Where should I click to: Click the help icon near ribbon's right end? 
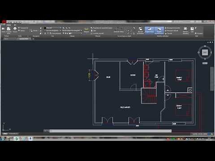[192, 30]
